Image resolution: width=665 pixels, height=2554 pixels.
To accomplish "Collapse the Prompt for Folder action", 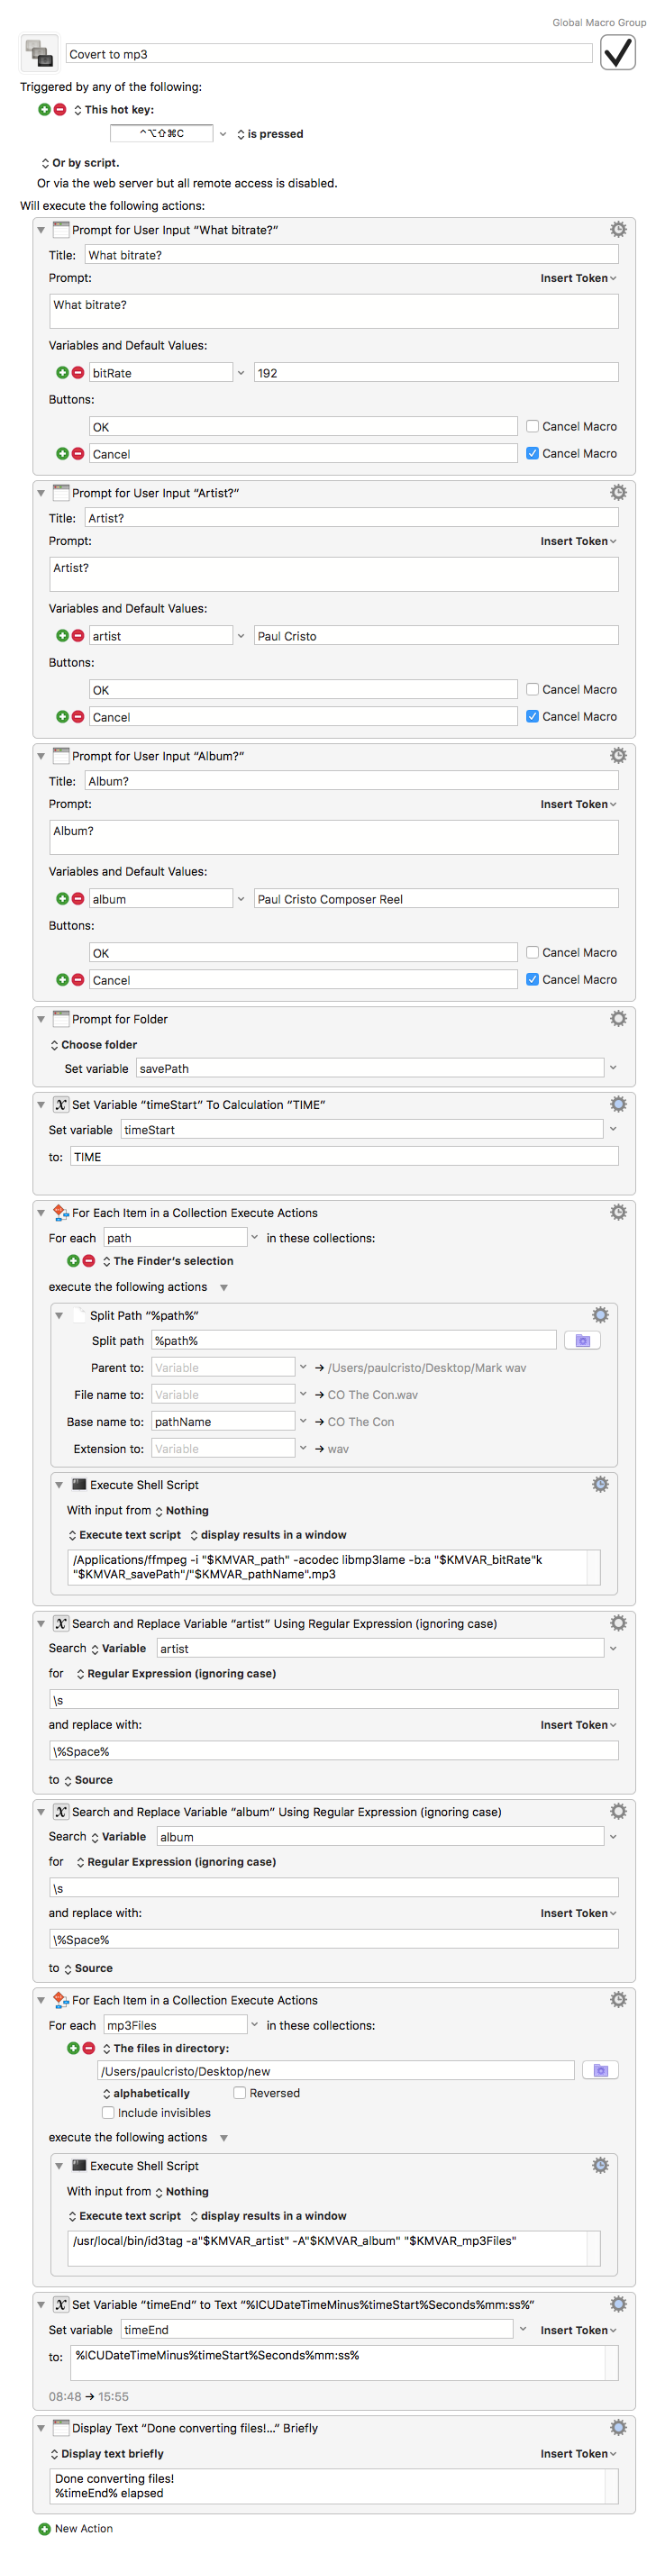I will (41, 1019).
